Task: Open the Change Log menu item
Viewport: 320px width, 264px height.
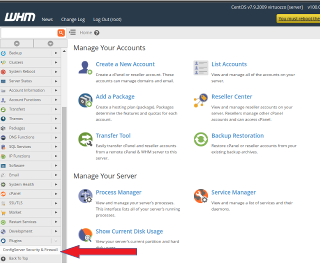Action: [x=73, y=19]
